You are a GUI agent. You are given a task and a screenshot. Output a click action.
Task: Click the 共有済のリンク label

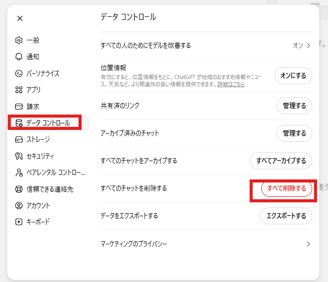(120, 106)
